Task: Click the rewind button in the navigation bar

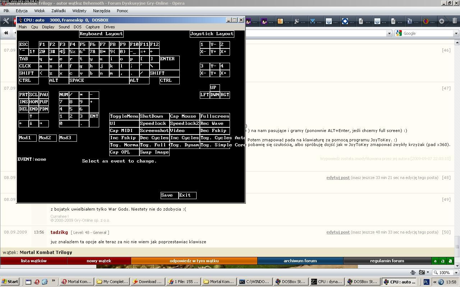Action: coord(6,33)
